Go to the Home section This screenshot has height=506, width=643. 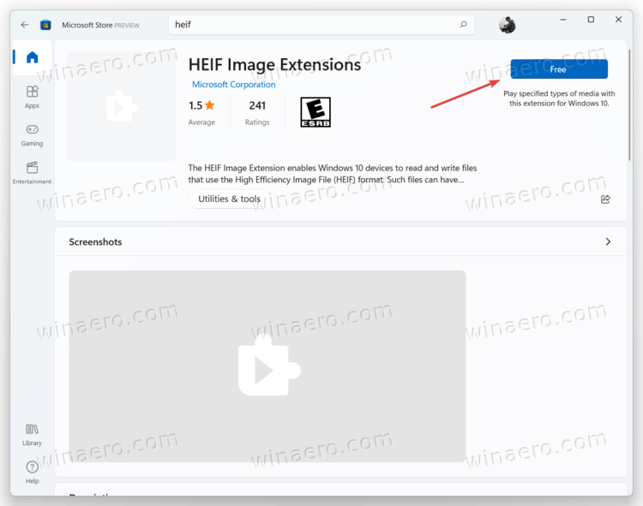pyautogui.click(x=32, y=57)
